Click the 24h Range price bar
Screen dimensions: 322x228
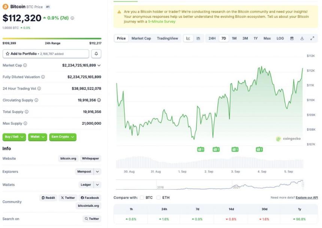52,38
